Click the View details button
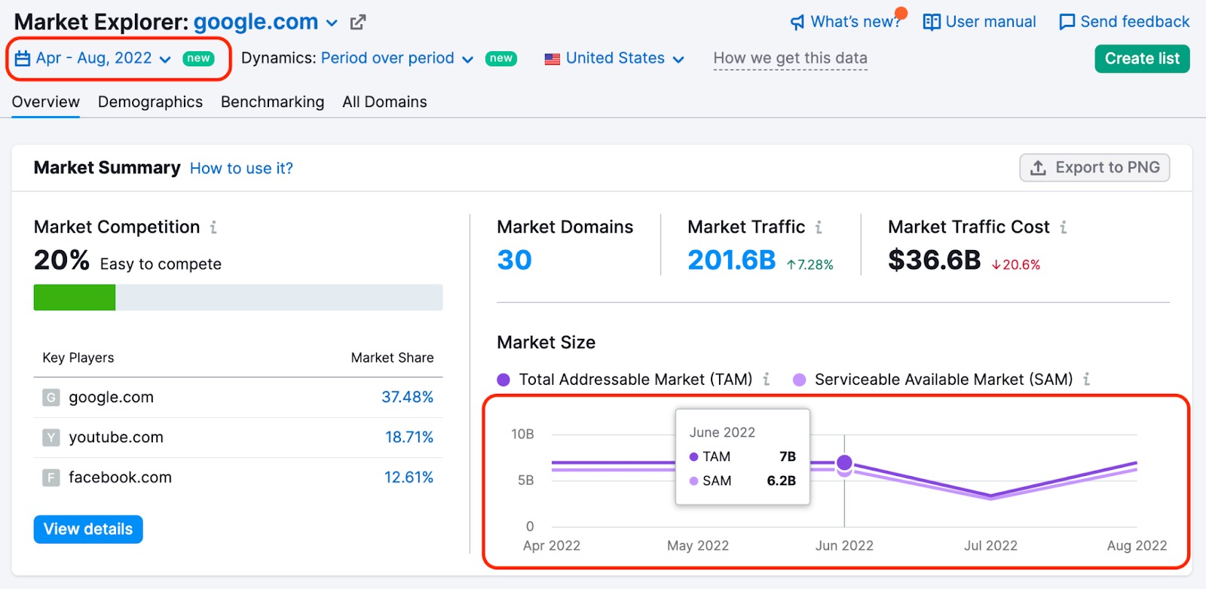1206x589 pixels. 88,529
